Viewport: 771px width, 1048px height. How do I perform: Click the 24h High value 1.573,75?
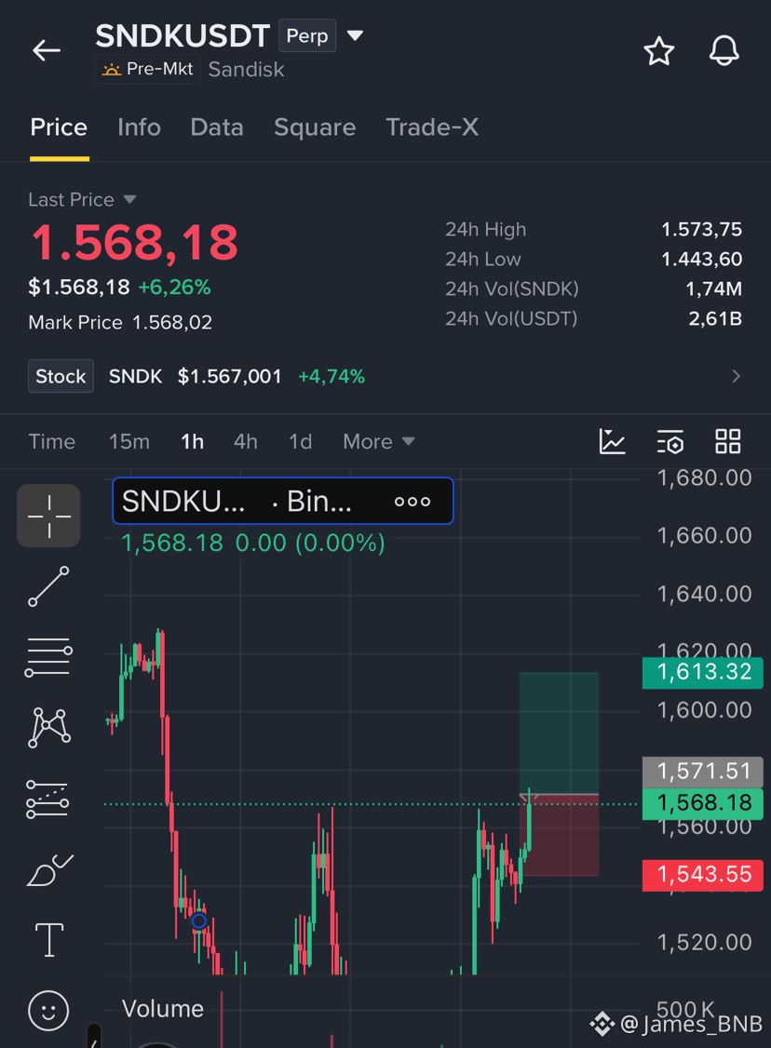(701, 229)
